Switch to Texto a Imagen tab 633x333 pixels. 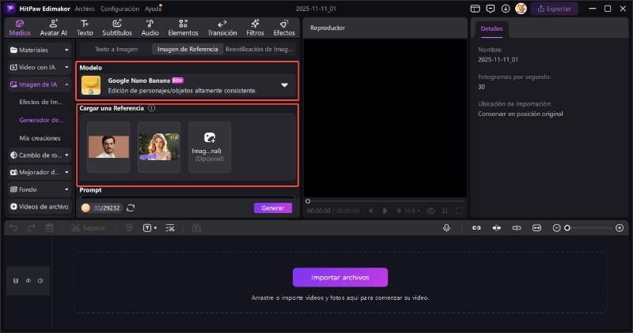coord(116,49)
